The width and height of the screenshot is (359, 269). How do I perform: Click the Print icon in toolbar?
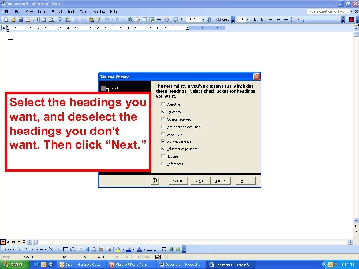pyautogui.click(x=44, y=19)
